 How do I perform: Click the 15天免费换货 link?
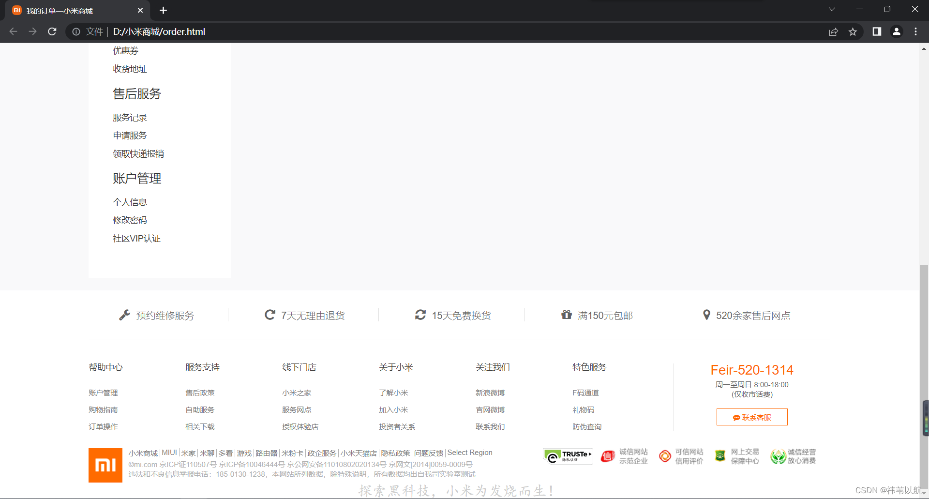point(461,316)
